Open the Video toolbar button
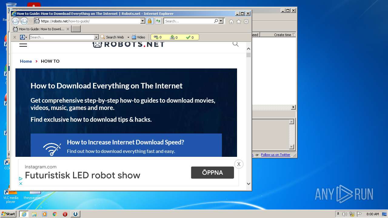 click(x=139, y=37)
